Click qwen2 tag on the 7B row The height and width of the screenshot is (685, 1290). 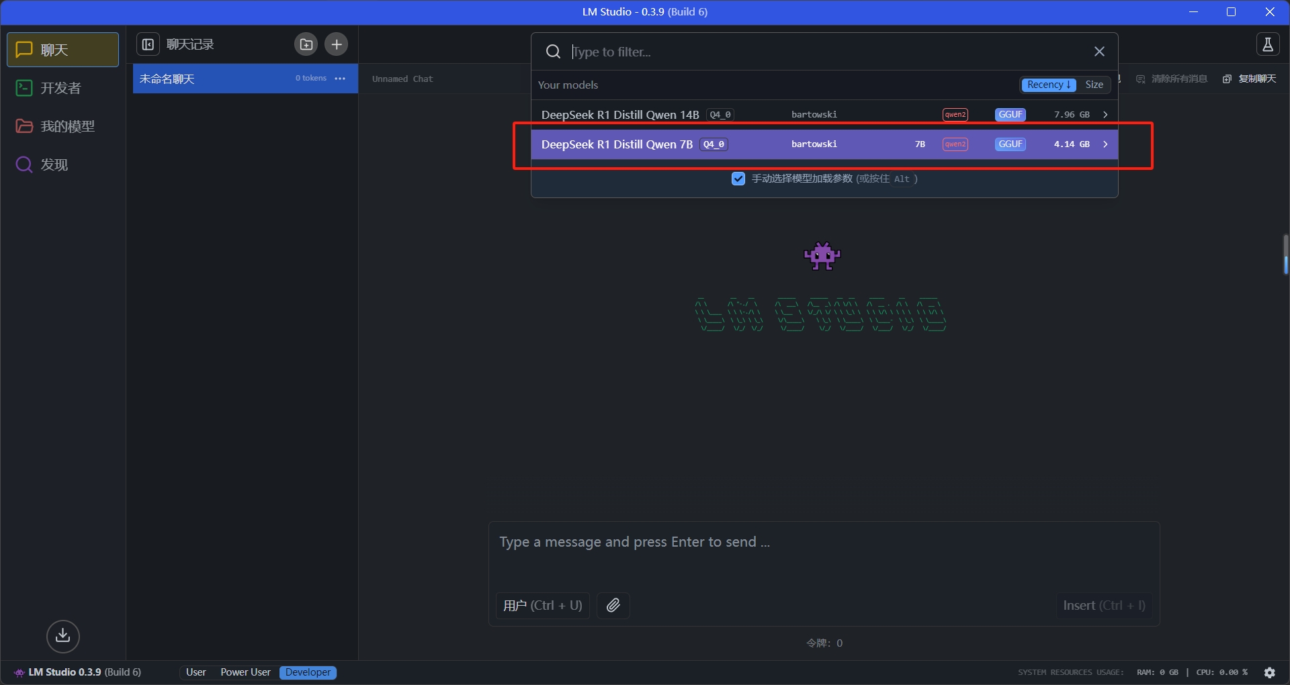(955, 144)
